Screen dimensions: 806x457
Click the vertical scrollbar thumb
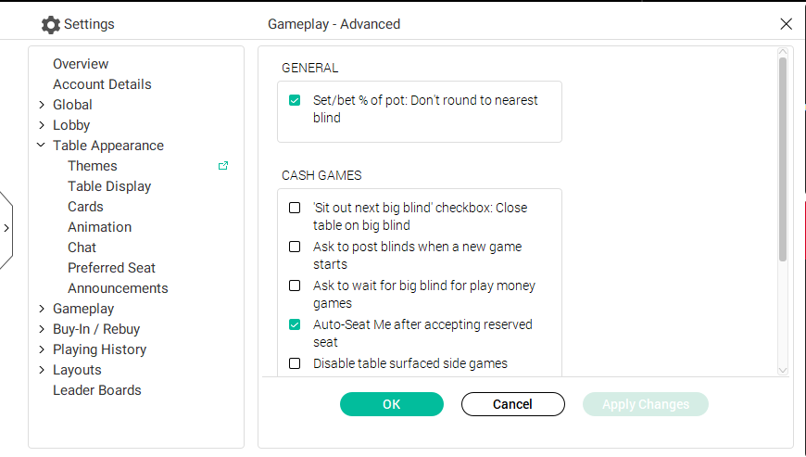click(x=782, y=159)
